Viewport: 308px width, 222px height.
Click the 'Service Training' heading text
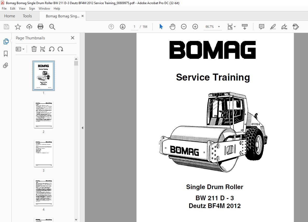pyautogui.click(x=213, y=77)
